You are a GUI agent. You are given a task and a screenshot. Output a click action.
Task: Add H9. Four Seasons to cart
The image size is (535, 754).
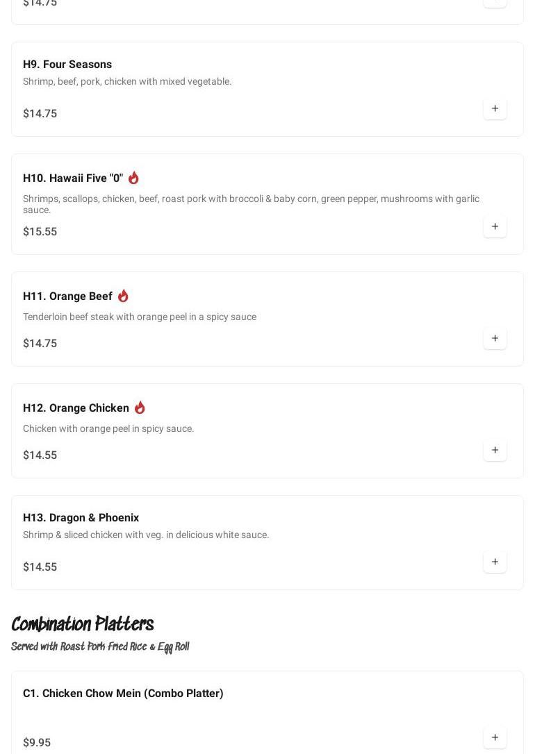tap(495, 109)
